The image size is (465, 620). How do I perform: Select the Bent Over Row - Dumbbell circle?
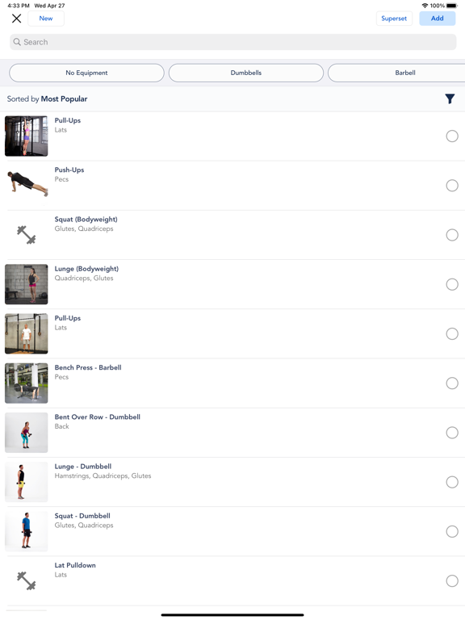[452, 433]
